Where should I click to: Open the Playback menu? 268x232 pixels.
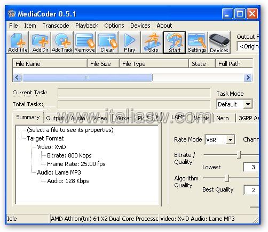[x=86, y=26]
